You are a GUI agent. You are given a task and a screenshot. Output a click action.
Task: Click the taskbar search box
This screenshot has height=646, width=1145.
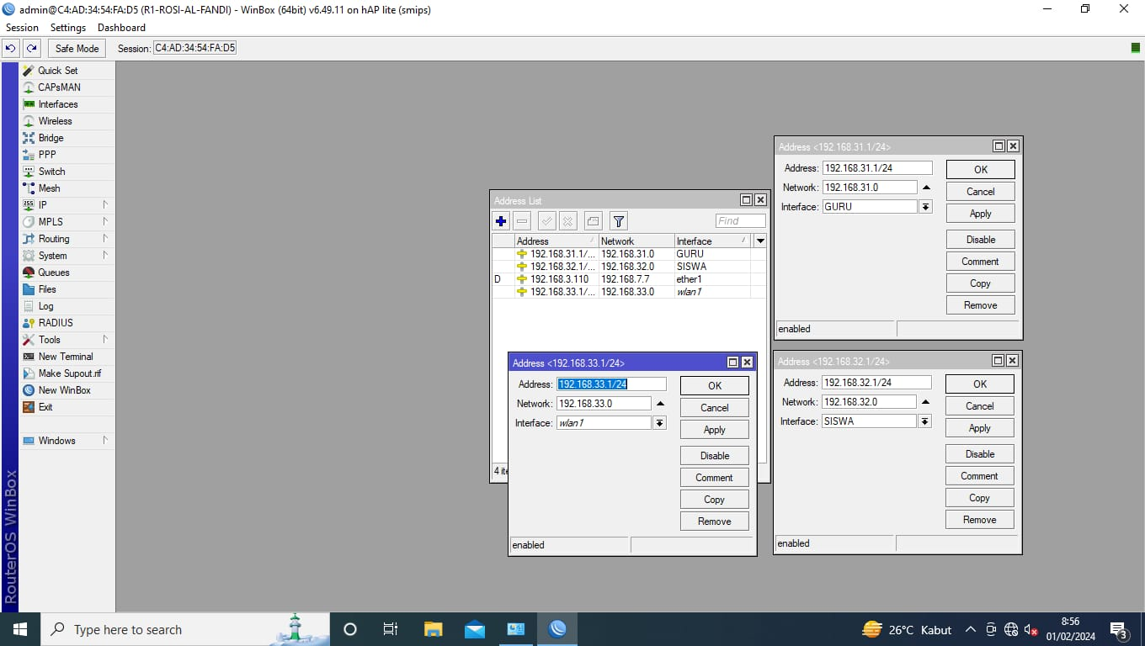point(185,629)
